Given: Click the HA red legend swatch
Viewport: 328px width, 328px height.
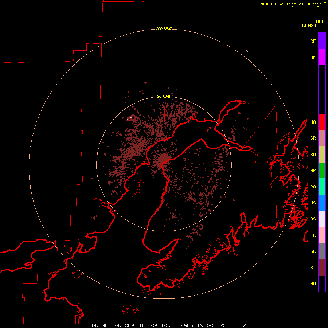Looking at the screenshot, I should pos(322,122).
